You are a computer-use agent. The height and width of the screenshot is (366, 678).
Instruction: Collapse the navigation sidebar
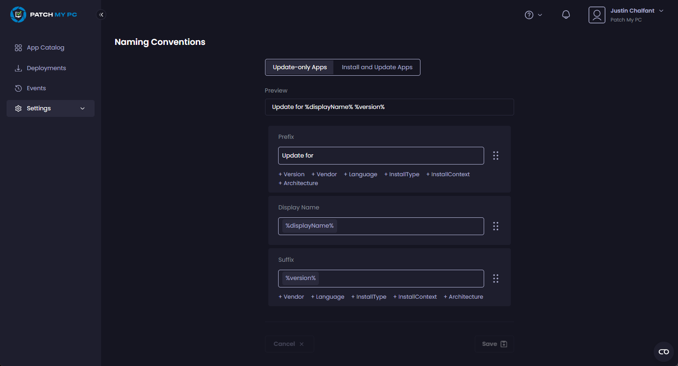pyautogui.click(x=101, y=14)
